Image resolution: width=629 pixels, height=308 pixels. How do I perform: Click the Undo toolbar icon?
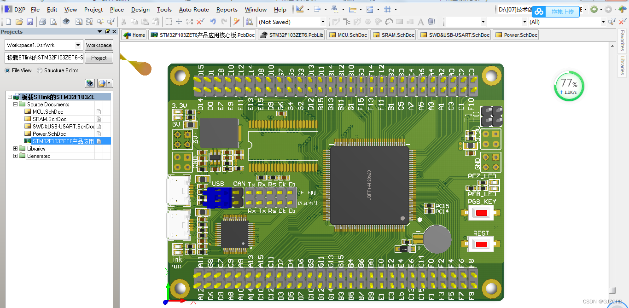click(213, 21)
